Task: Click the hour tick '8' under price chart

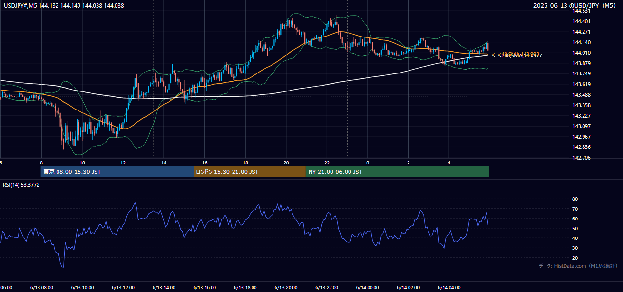Action: pos(41,163)
